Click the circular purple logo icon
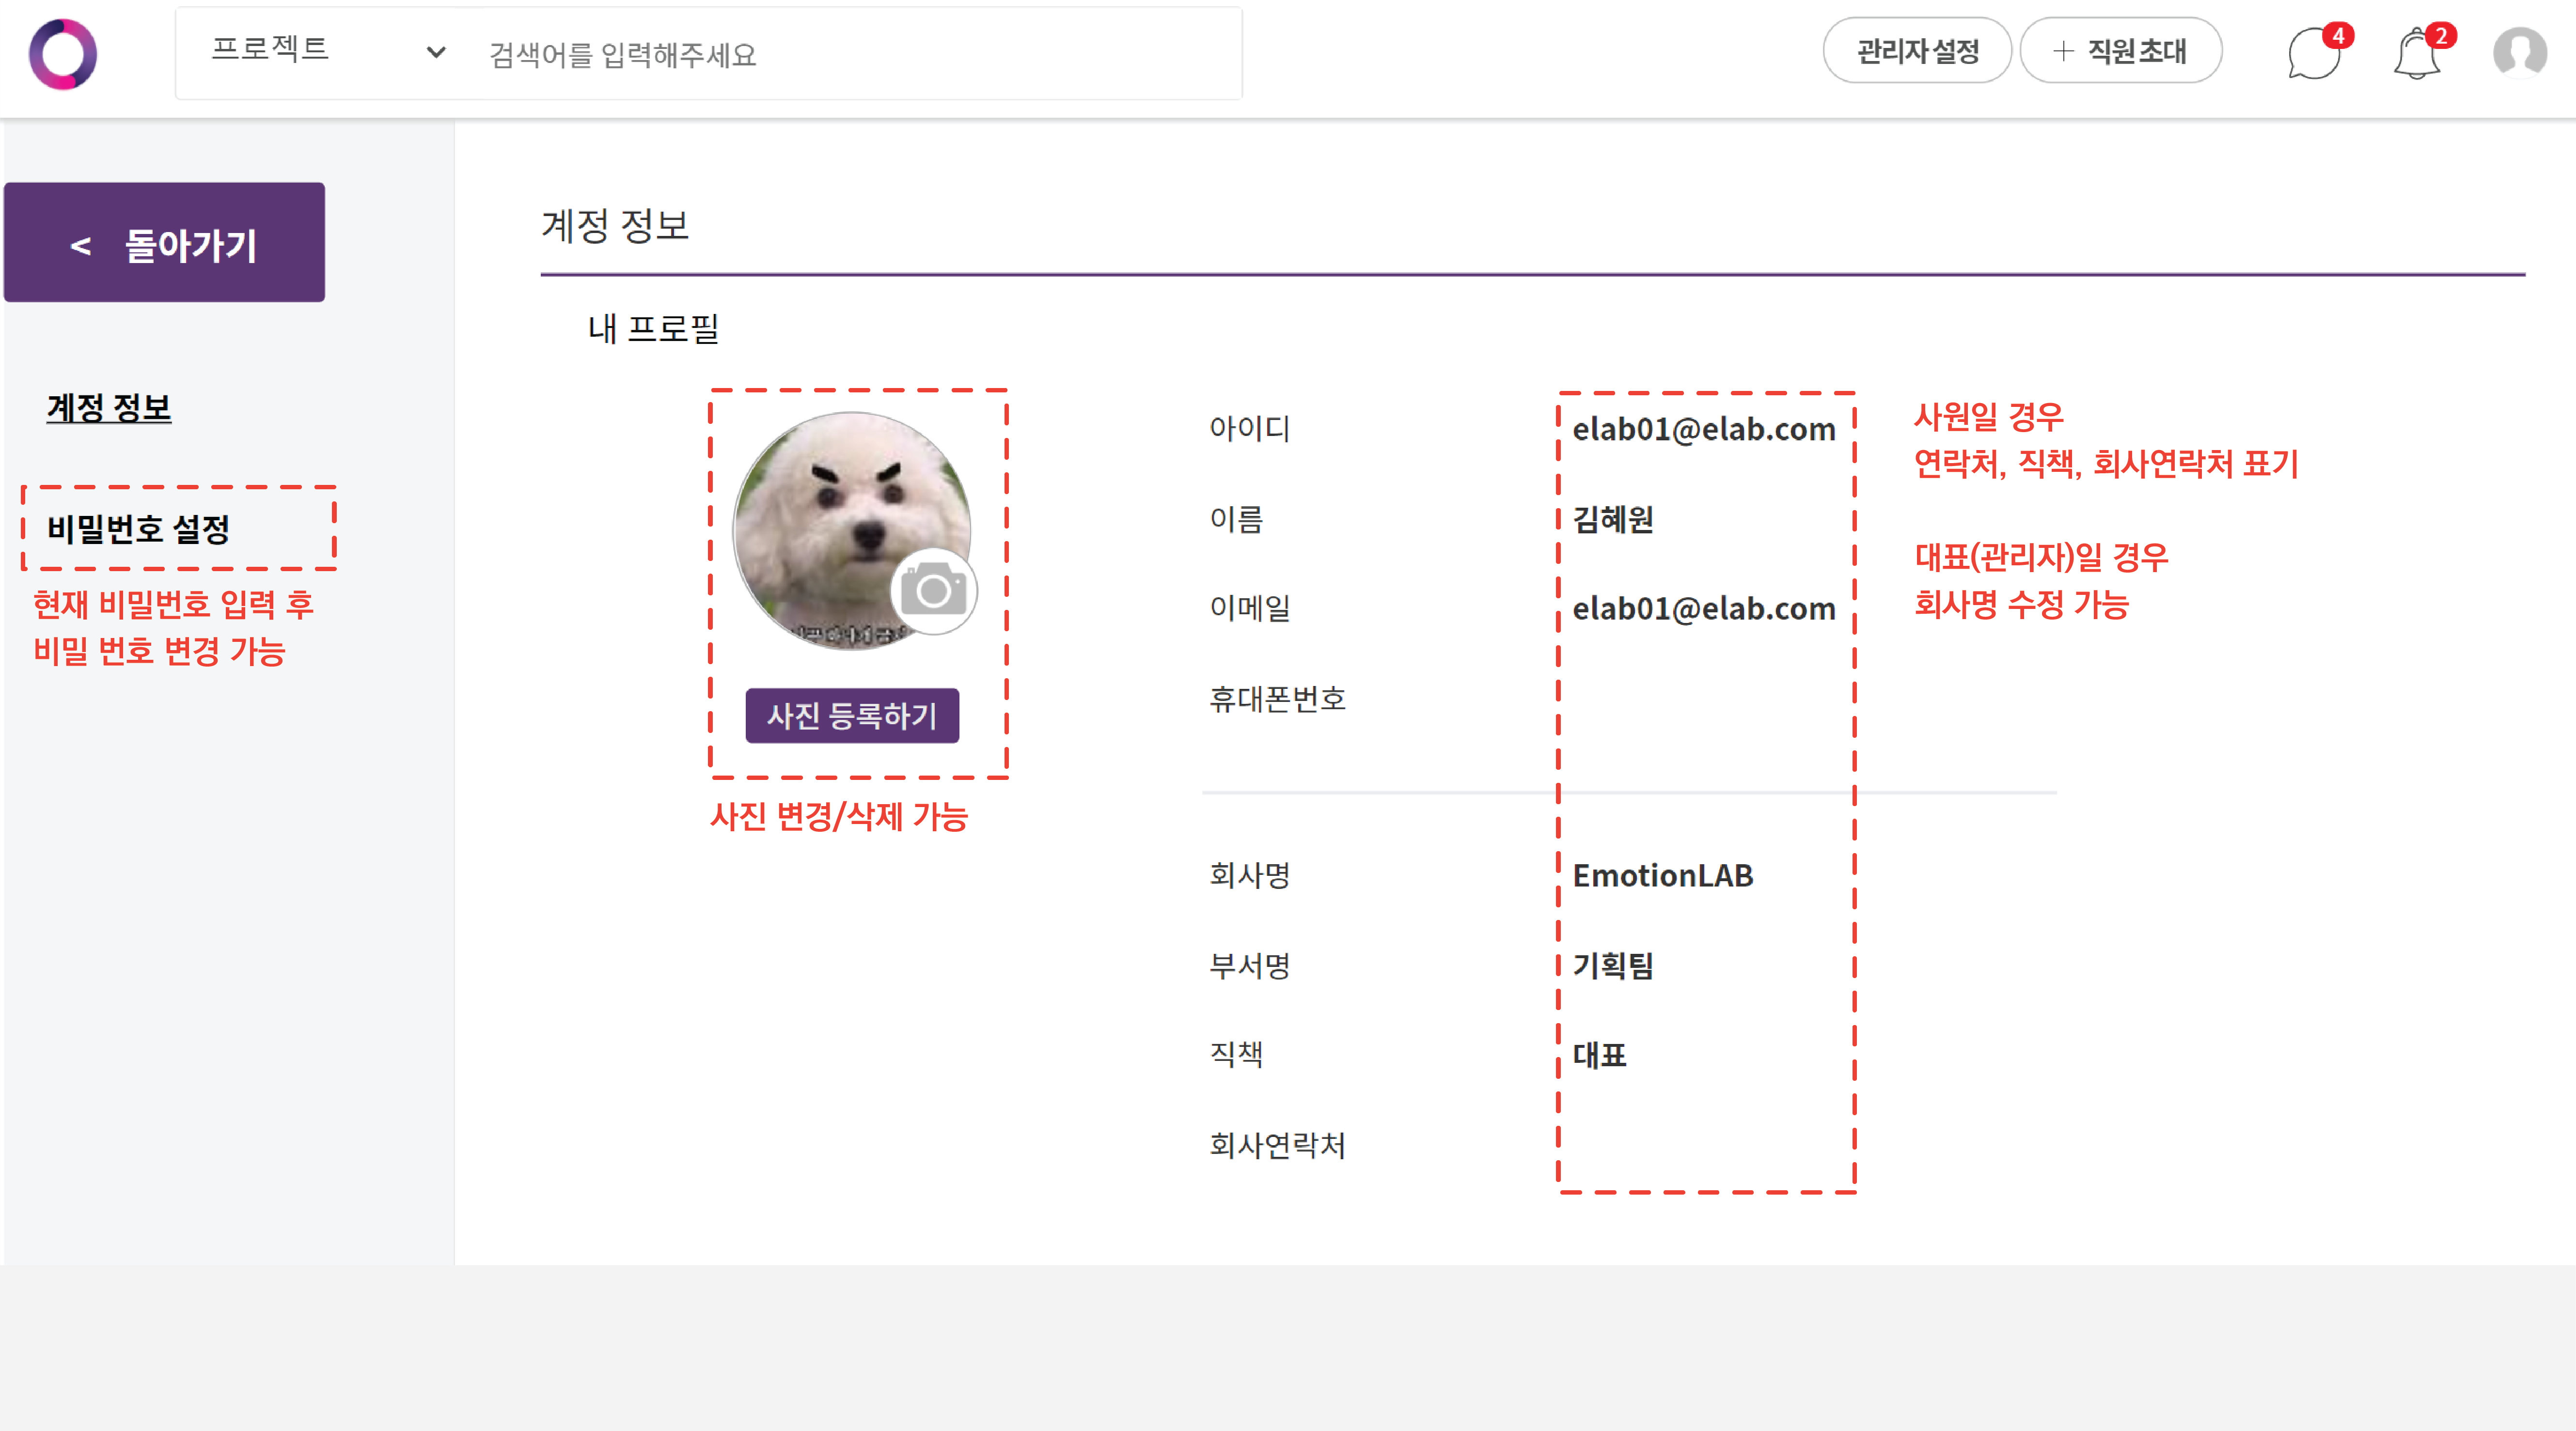The image size is (2576, 1431). click(63, 54)
